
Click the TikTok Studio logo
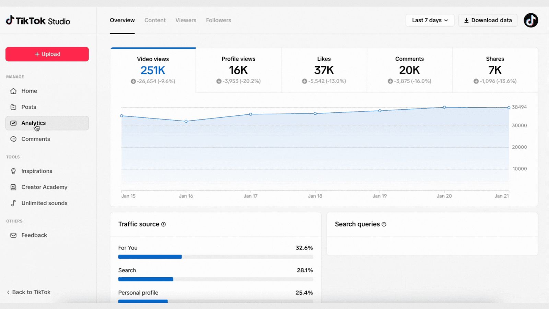[38, 21]
